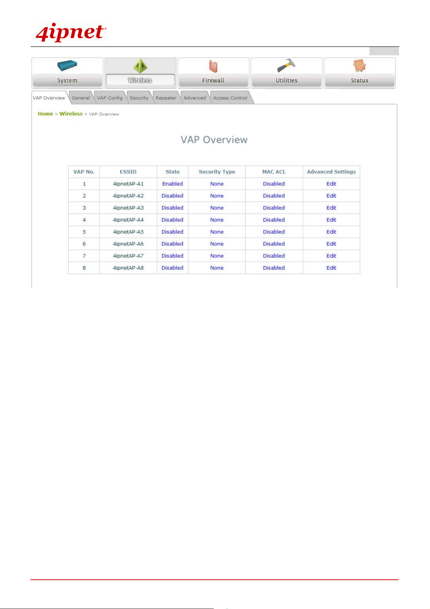
Task: Switch to the Access Control tab
Action: point(230,98)
